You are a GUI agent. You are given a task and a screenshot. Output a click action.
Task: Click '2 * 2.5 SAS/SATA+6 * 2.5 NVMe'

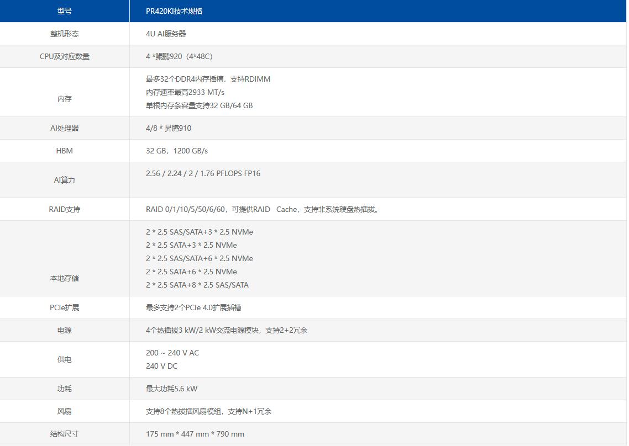click(x=200, y=258)
